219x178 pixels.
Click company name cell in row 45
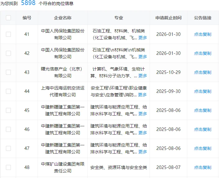coord(63,110)
